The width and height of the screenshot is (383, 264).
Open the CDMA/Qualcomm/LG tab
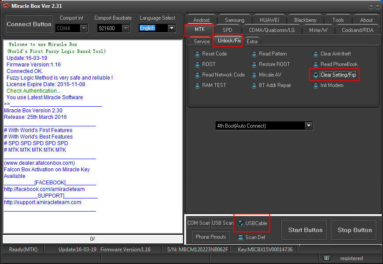(x=272, y=30)
